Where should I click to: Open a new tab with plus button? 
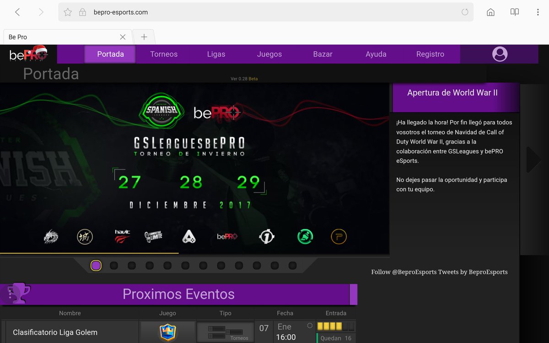[x=144, y=37]
